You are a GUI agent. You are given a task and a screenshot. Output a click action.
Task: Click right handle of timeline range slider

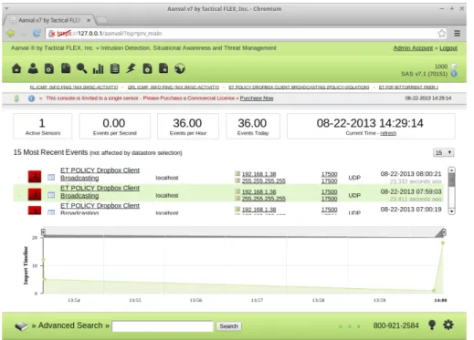click(x=444, y=232)
